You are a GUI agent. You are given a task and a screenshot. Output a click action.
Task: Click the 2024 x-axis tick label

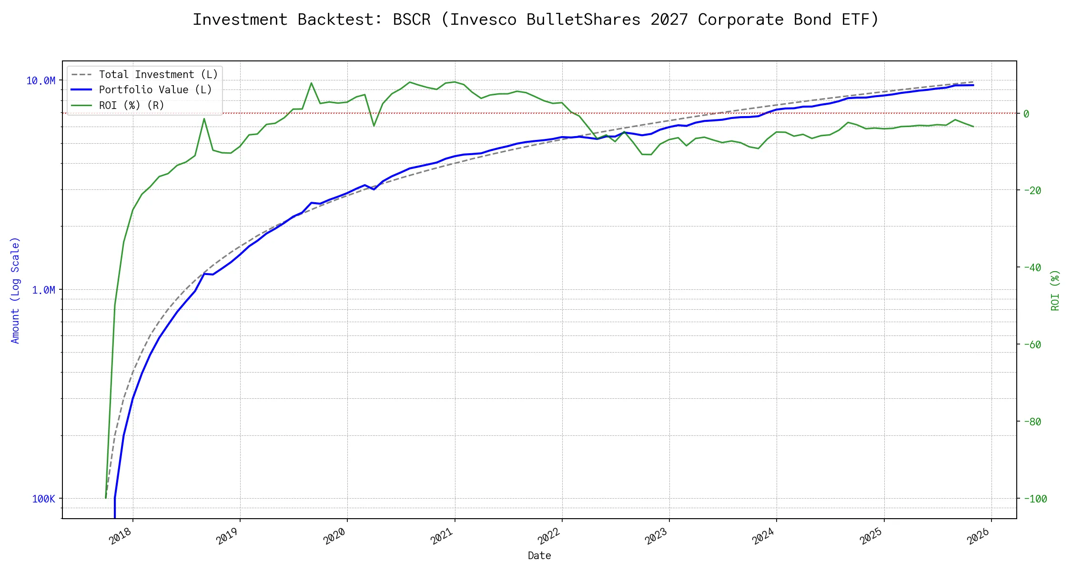pyautogui.click(x=764, y=536)
